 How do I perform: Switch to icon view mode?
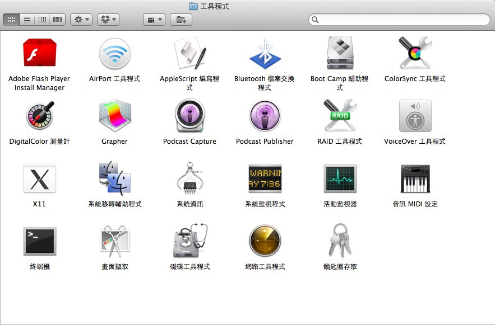11,20
